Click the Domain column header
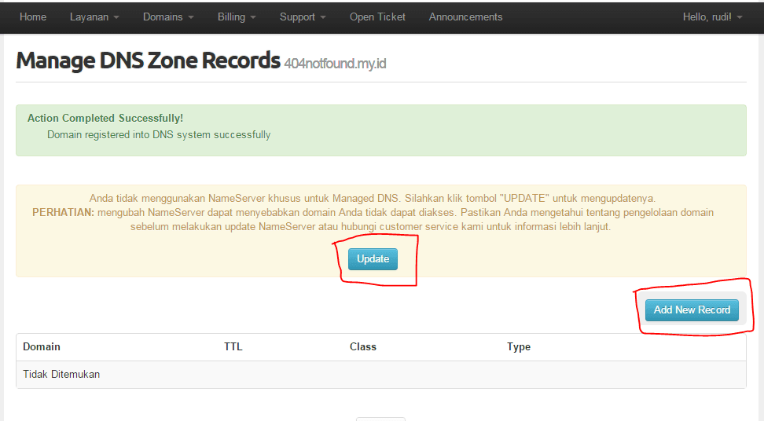Screen dimensions: 764x421 (42, 347)
